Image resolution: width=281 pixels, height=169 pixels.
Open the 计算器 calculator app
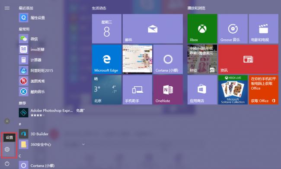pyautogui.click(x=52, y=60)
